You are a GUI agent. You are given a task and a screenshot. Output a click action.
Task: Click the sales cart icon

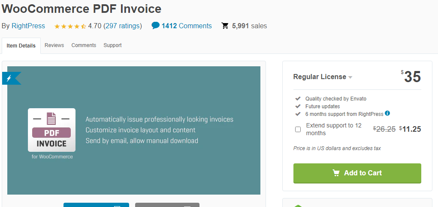(x=225, y=26)
